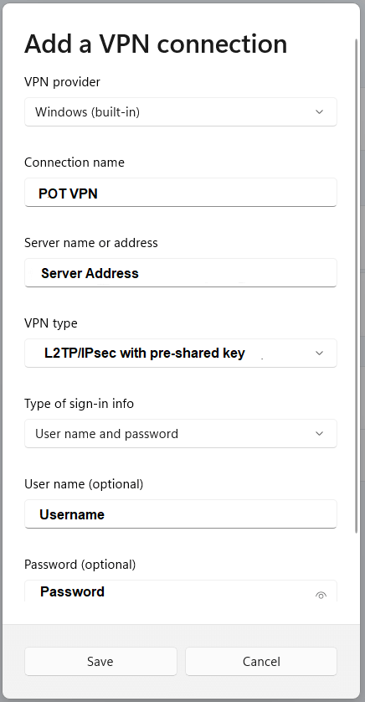Open the 'L2TP/IPsec with pre-shared key' dropdown
This screenshot has width=365, height=702.
click(181, 354)
